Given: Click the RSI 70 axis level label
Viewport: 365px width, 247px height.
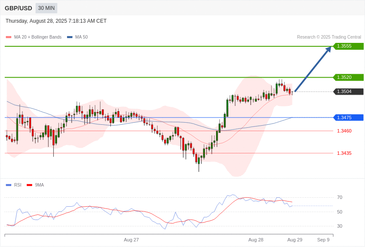Looking at the screenshot, I should pos(340,197).
